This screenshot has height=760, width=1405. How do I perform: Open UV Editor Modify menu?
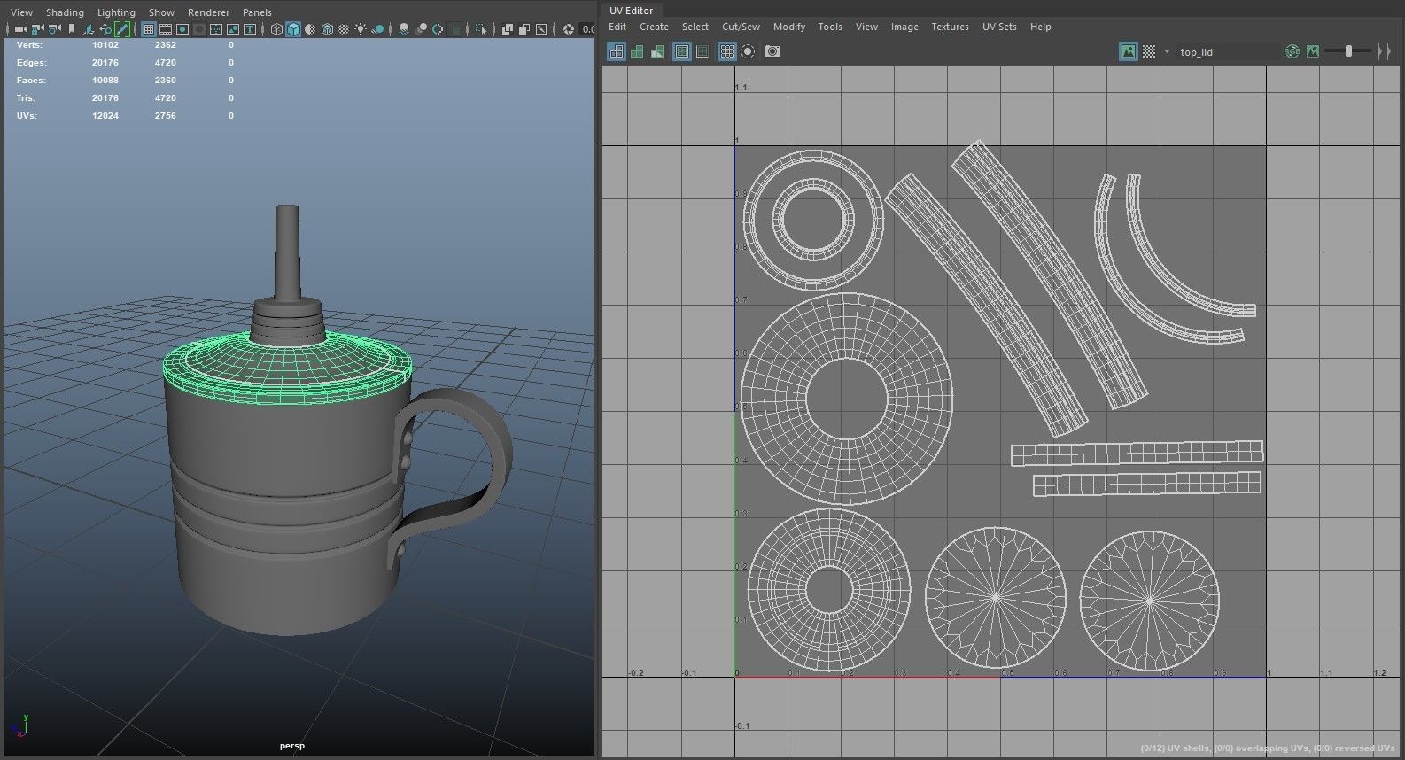(x=789, y=27)
